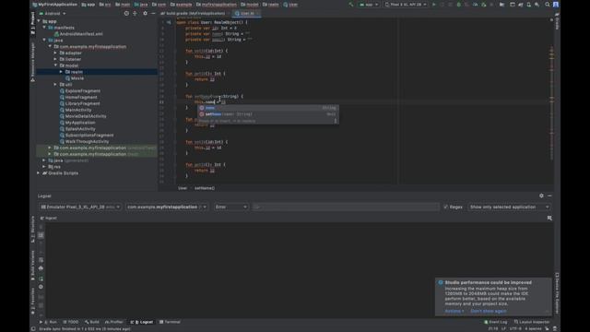
Task: Open the Build tool window tab
Action: pos(92,322)
